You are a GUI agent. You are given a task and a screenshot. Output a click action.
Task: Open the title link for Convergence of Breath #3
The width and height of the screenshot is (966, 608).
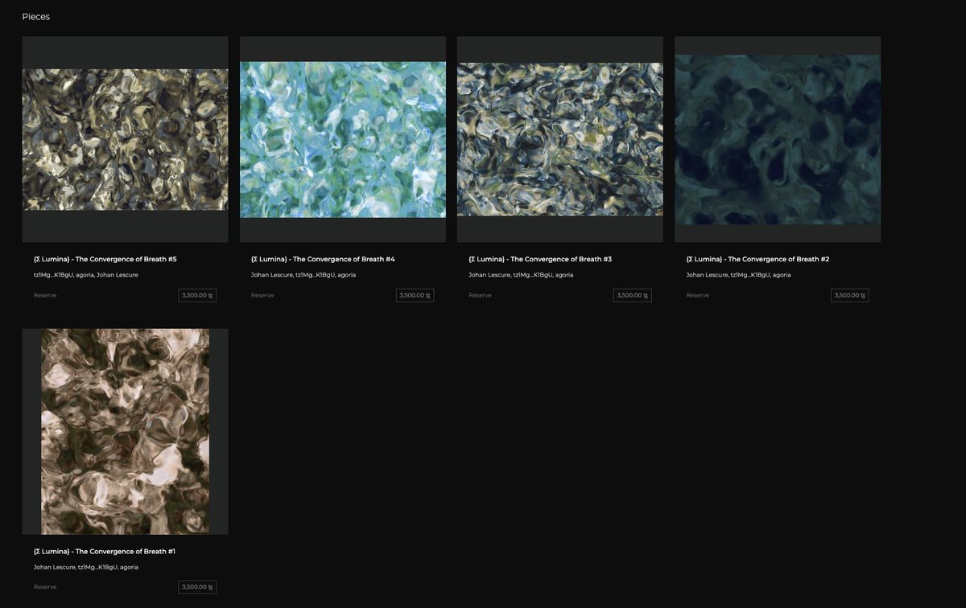(539, 259)
